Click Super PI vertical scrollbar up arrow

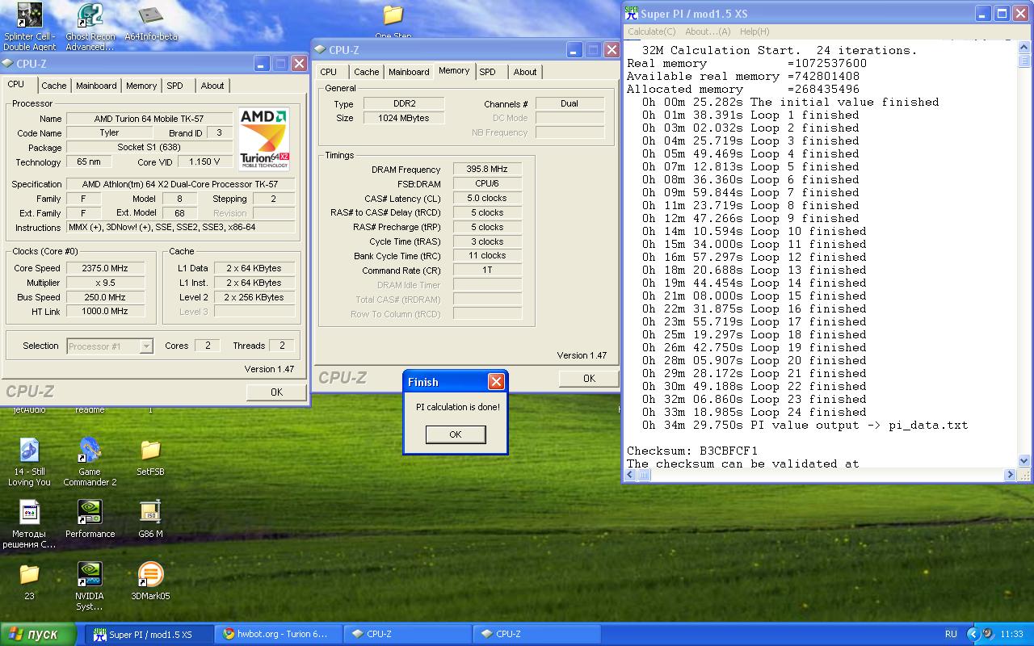coord(1024,45)
